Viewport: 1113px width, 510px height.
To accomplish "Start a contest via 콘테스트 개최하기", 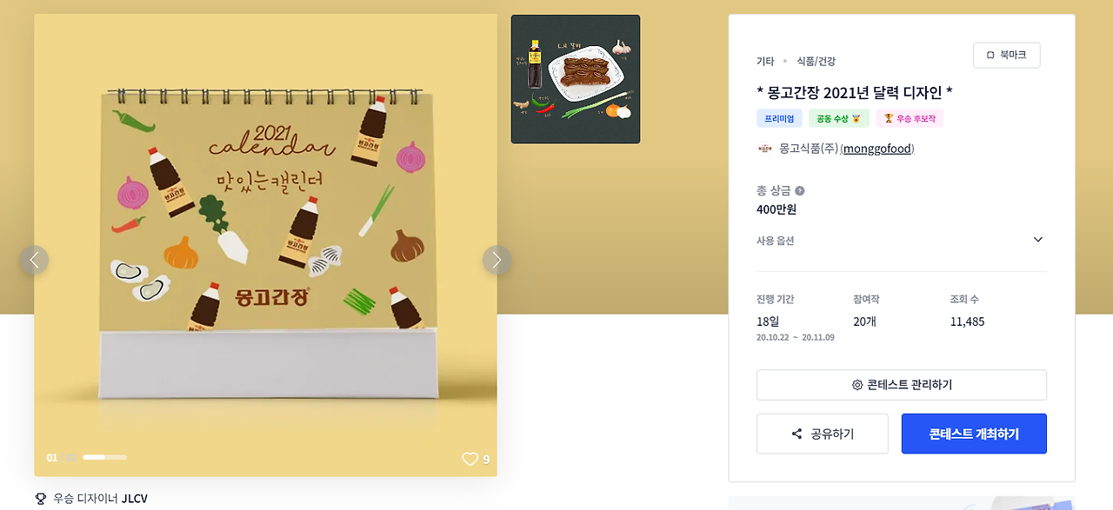I will (x=974, y=434).
